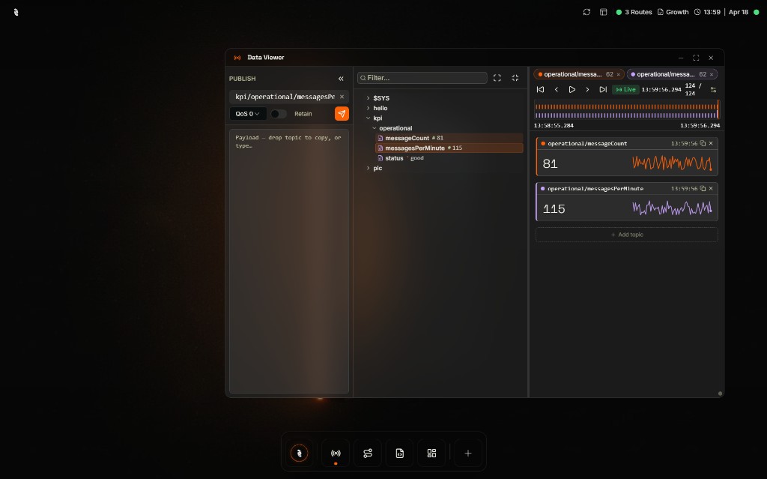Open the routes flow icon in the dock
The height and width of the screenshot is (479, 767).
[368, 453]
